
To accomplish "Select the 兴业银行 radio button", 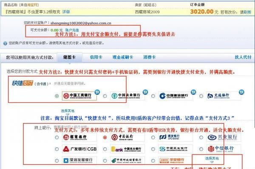I will pyautogui.click(x=201, y=137).
